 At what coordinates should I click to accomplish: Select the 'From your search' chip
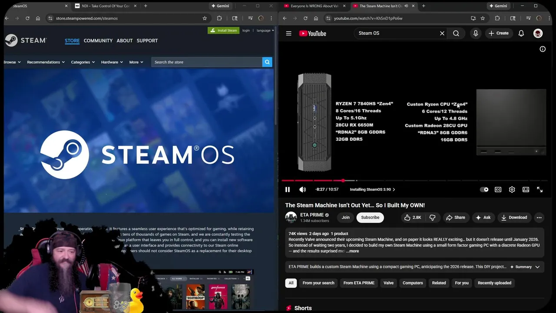click(318, 283)
